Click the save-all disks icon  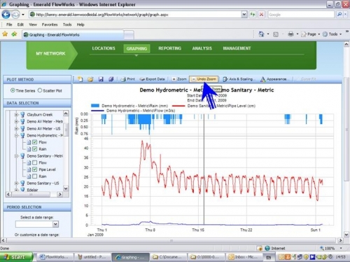click(x=111, y=79)
